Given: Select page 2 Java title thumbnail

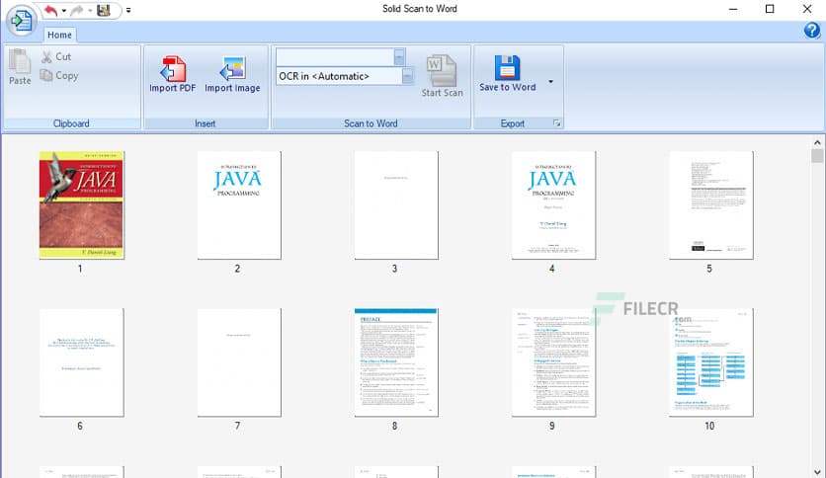Looking at the screenshot, I should point(239,204).
